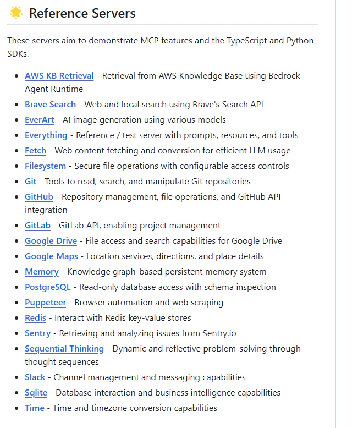The height and width of the screenshot is (428, 363).
Task: Select the PostgreSQL link
Action: 48,287
